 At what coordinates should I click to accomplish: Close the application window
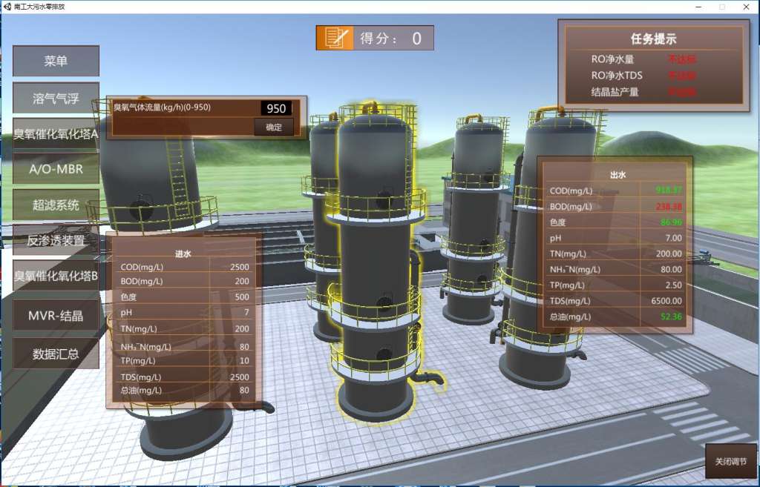(747, 7)
